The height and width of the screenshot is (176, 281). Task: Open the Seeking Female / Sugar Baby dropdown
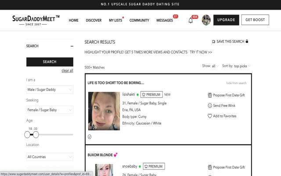50,110
